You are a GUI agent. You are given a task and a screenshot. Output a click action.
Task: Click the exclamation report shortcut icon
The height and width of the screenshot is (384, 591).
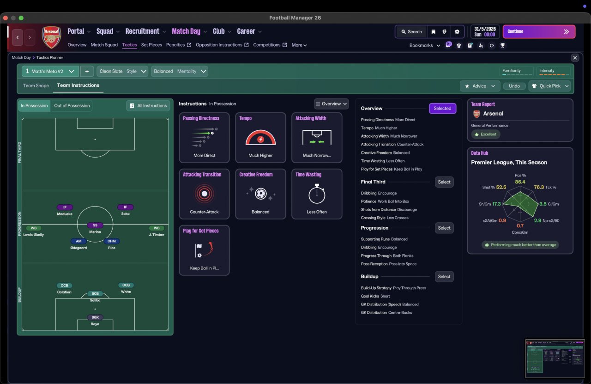[470, 45]
